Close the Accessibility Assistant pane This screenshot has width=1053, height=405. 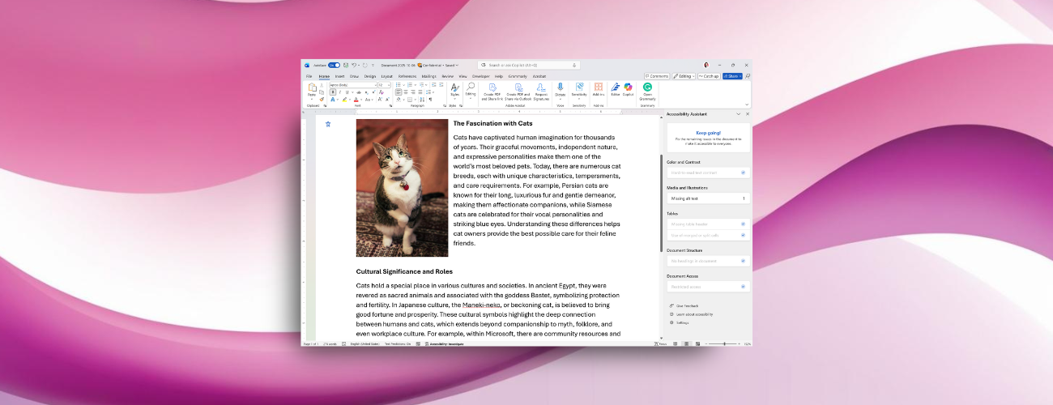pos(747,114)
